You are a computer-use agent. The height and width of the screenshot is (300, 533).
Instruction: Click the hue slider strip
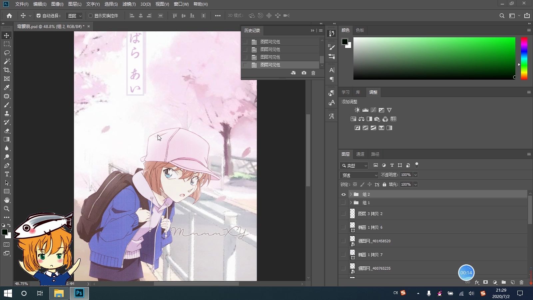524,58
